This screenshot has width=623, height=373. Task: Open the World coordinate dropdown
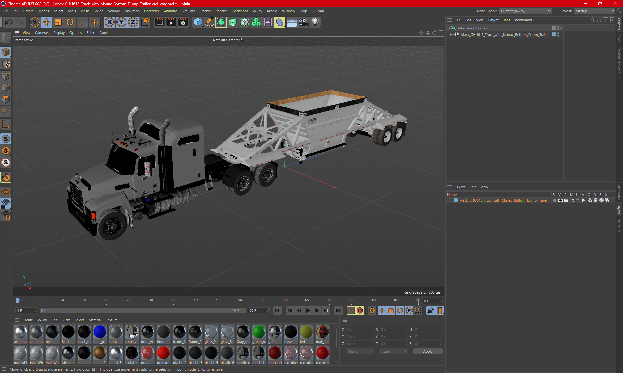point(360,351)
